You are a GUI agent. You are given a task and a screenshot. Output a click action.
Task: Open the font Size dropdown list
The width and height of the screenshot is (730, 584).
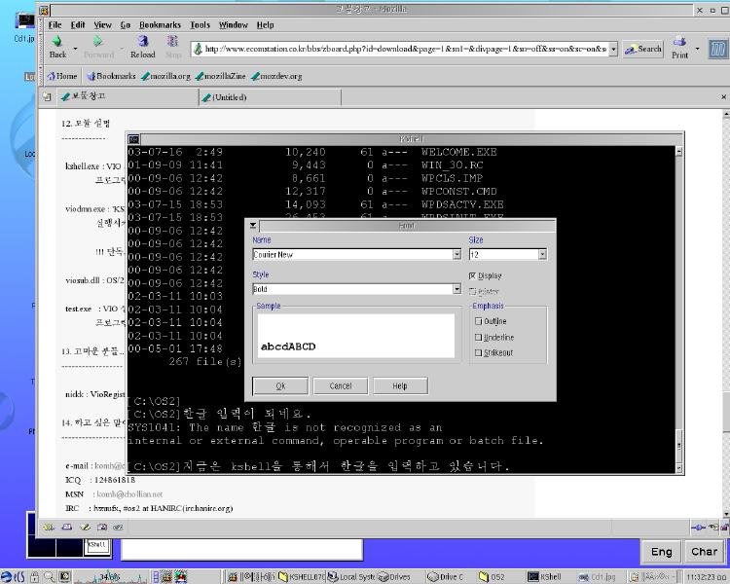(x=542, y=254)
